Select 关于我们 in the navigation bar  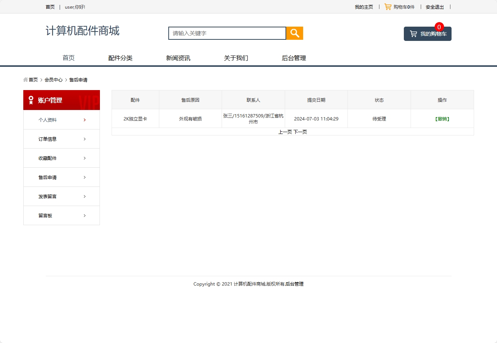click(x=236, y=58)
